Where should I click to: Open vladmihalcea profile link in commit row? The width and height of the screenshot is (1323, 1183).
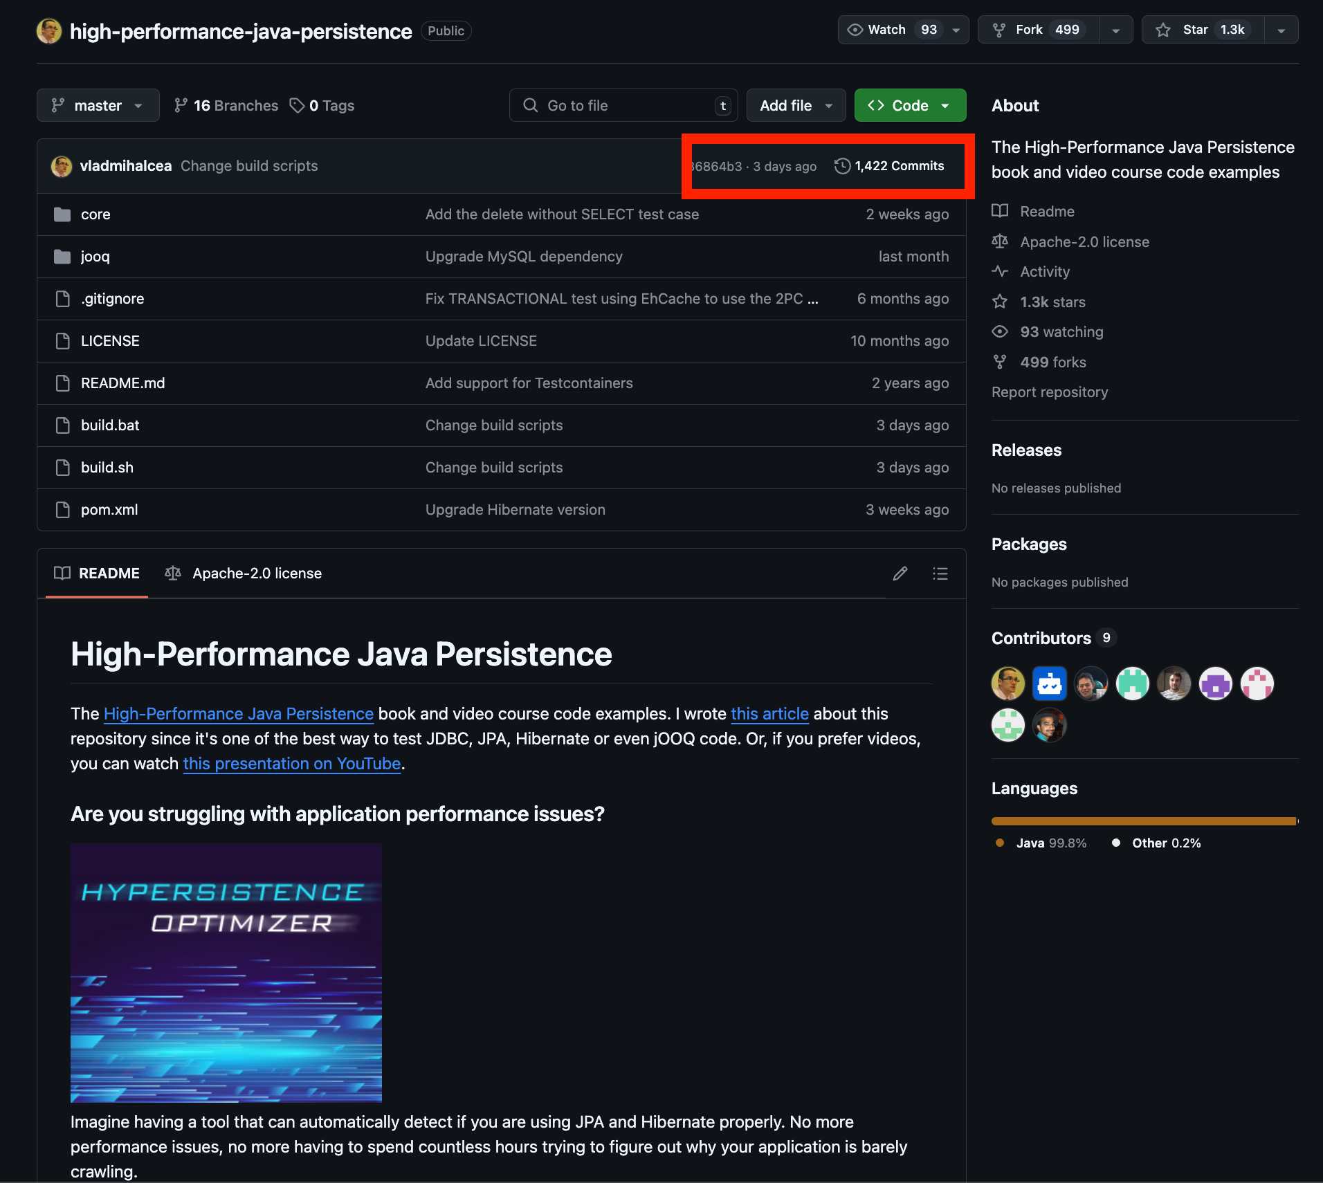(x=126, y=166)
